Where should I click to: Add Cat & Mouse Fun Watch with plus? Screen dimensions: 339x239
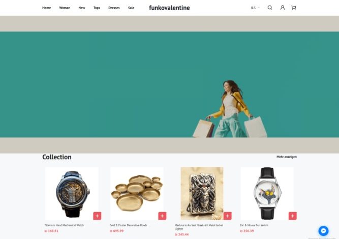coord(293,216)
